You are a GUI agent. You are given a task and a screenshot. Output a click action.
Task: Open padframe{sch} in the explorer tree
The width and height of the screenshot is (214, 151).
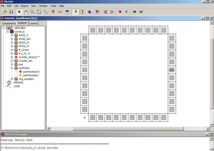pos(31,72)
